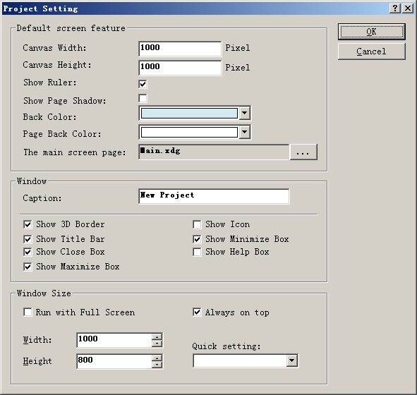Enable the Show Help Box checkbox
Viewport: 417px width, 395px height.
pos(197,252)
